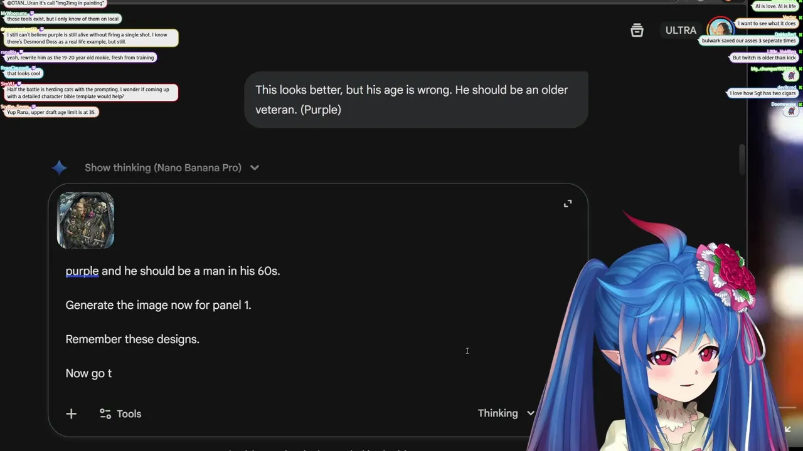Place cursor after 'Now go t'
Image resolution: width=803 pixels, height=451 pixels.
[112, 373]
